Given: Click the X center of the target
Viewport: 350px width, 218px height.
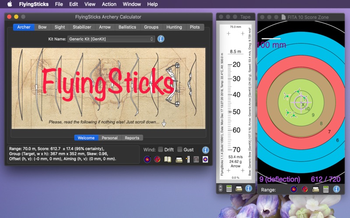Looking at the screenshot, I should (x=303, y=104).
